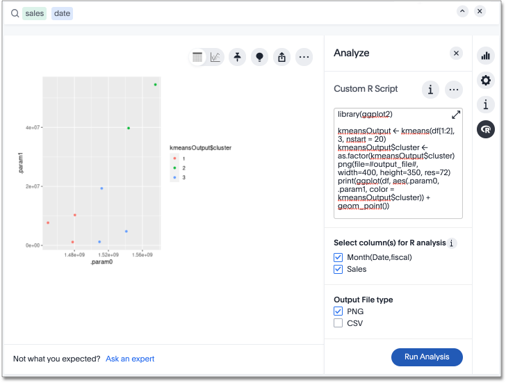Uncheck the Sales column checkbox
Image resolution: width=506 pixels, height=383 pixels.
(338, 269)
